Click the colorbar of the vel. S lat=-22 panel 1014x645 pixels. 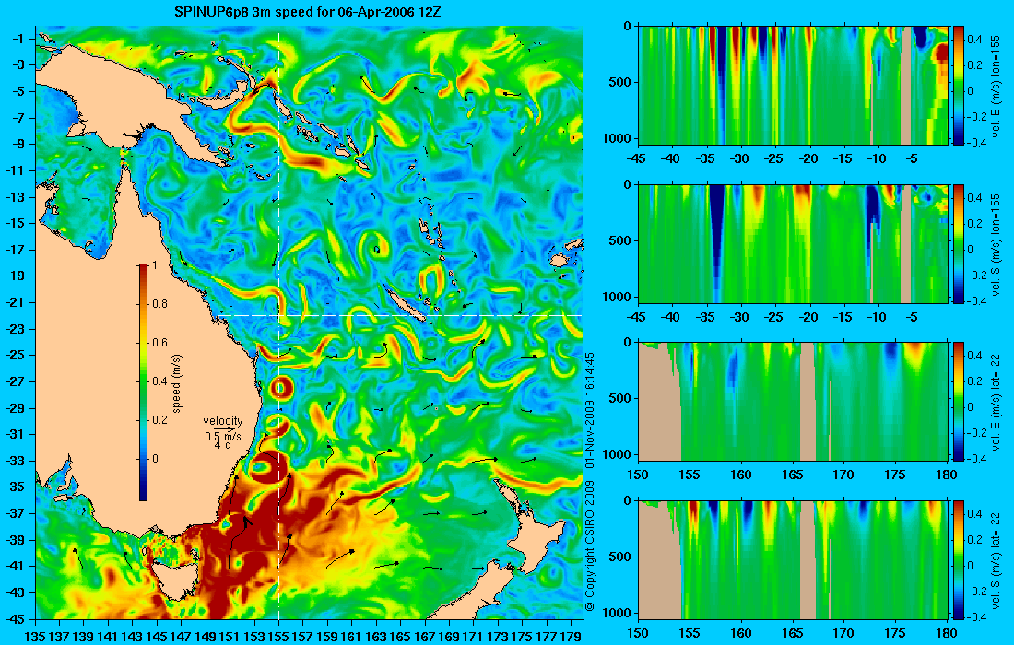pos(958,559)
